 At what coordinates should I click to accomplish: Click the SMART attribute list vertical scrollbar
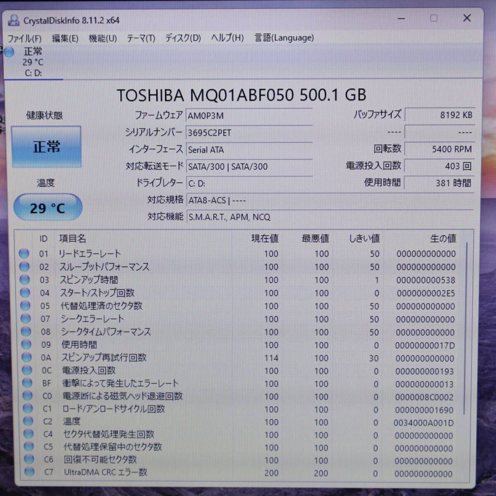(x=466, y=329)
